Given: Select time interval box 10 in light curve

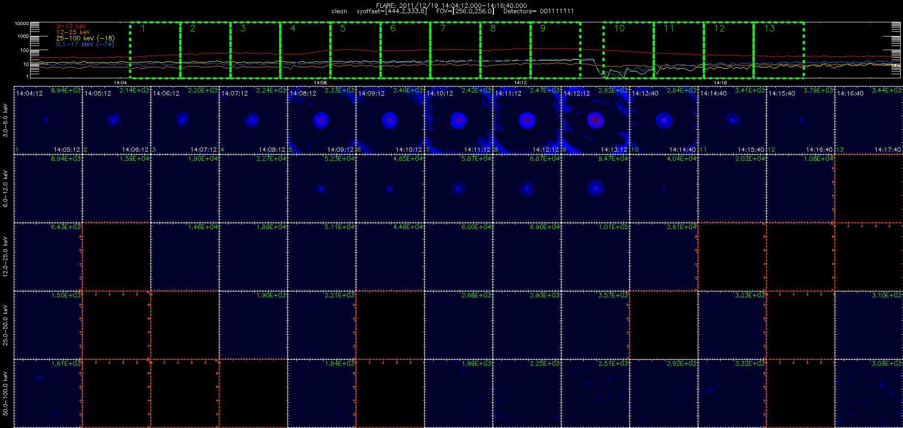Looking at the screenshot, I should [628, 50].
